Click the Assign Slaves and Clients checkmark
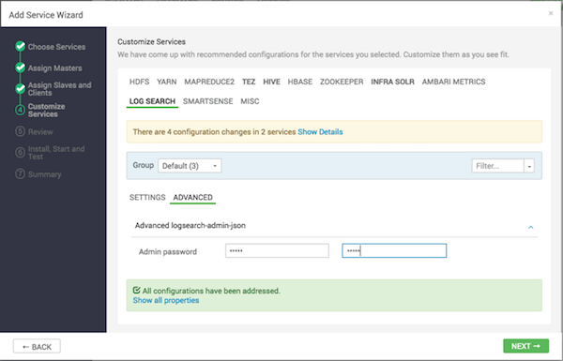563x361 pixels. pos(20,89)
